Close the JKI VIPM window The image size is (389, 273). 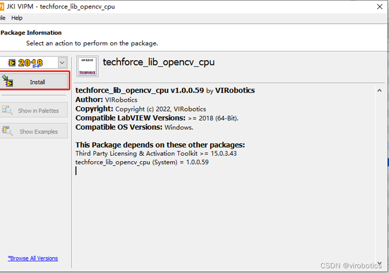(379, 7)
